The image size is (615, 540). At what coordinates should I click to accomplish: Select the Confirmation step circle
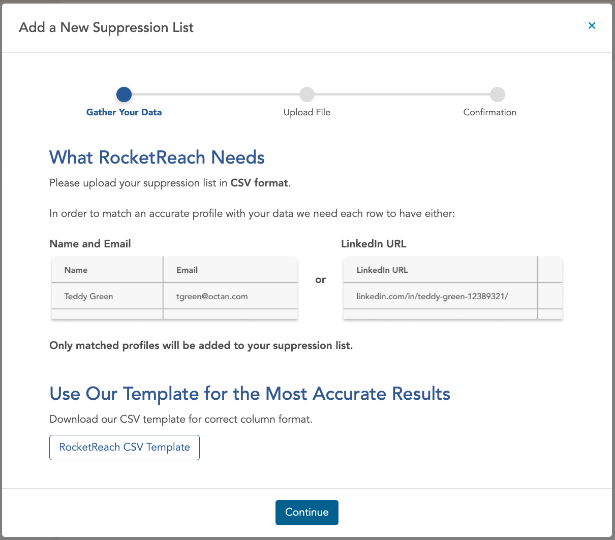[498, 94]
